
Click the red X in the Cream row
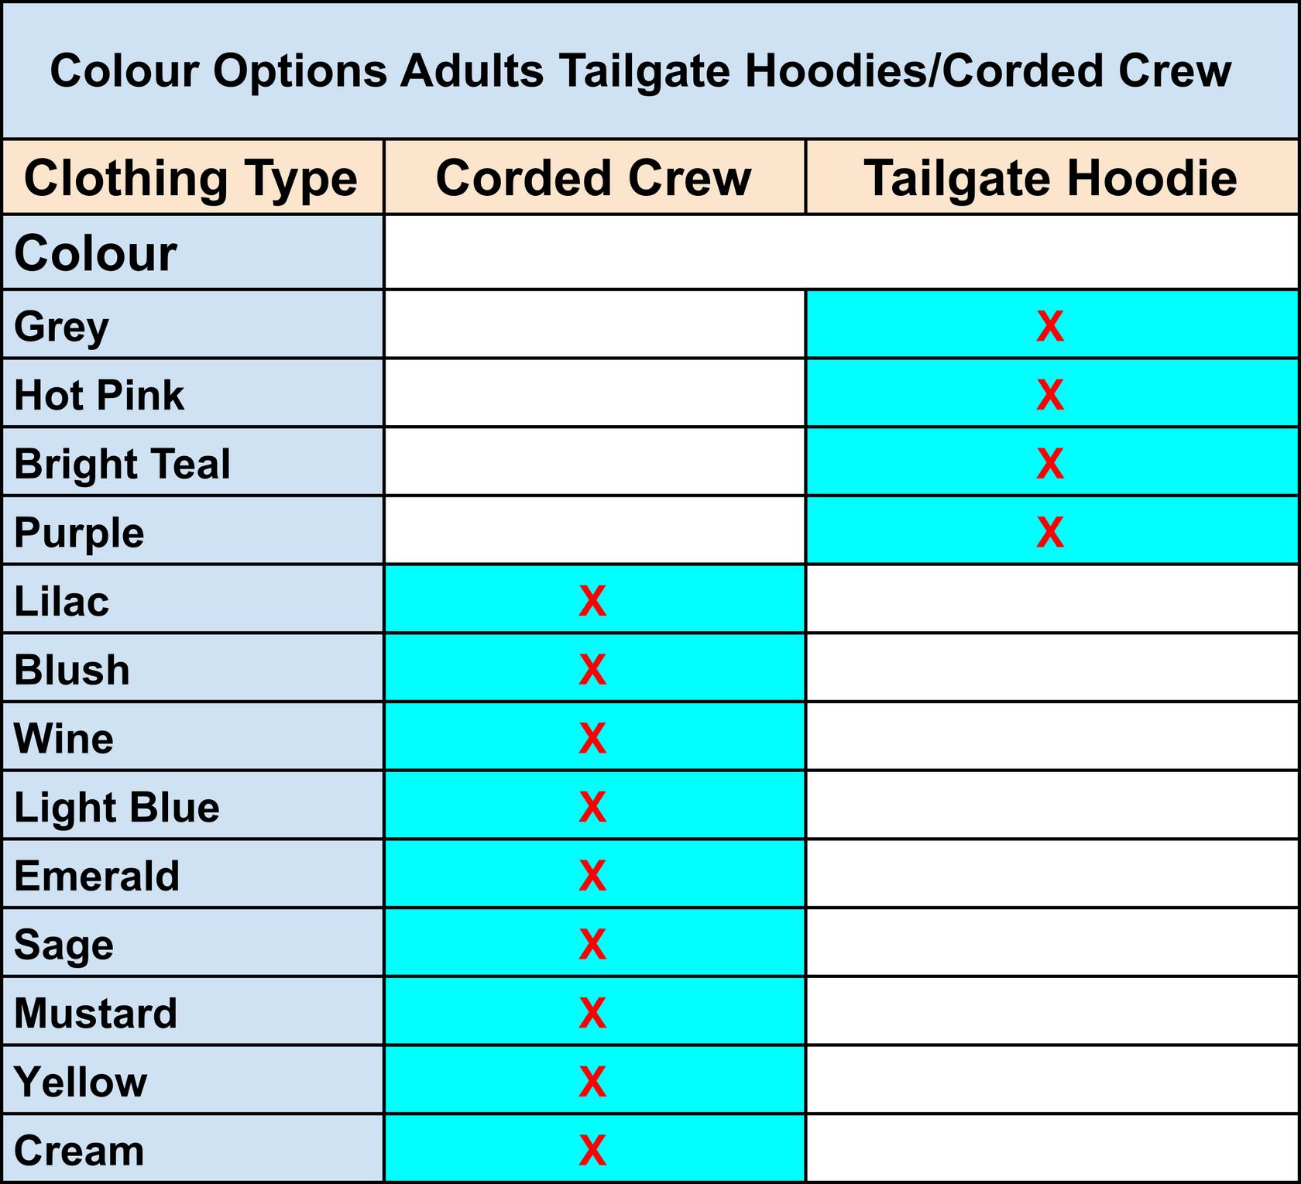point(592,1150)
